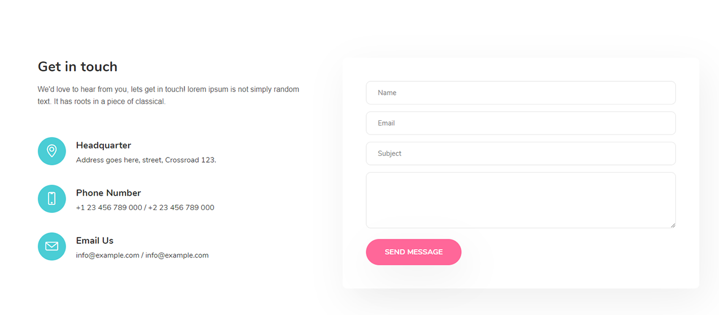This screenshot has width=719, height=327.
Task: Click the Get in touch heading
Action: [77, 67]
